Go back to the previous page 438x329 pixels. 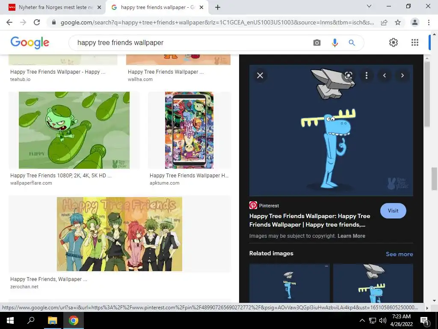[9, 22]
